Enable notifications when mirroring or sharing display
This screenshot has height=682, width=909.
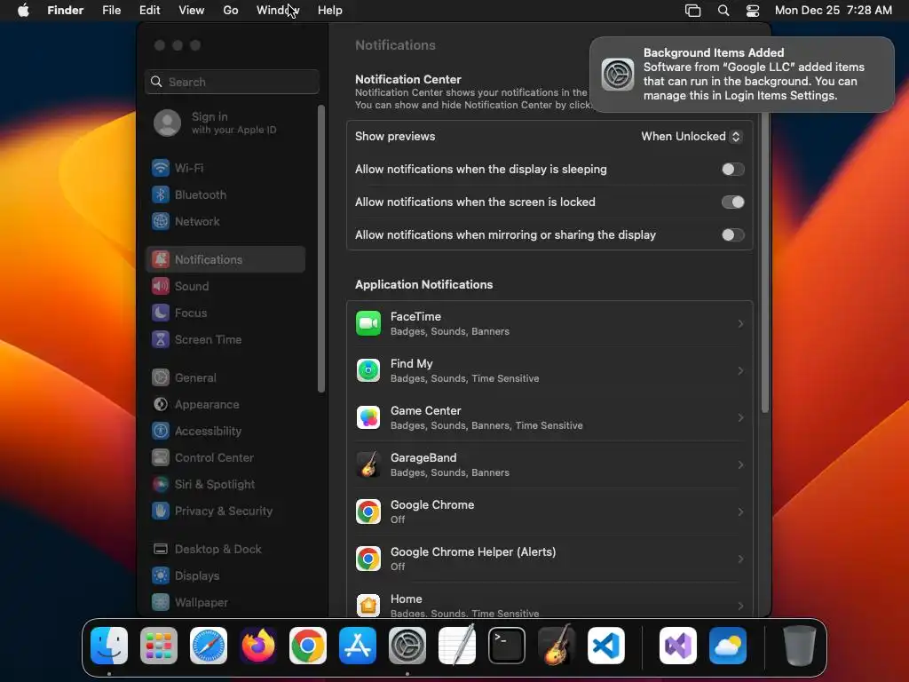(x=732, y=234)
